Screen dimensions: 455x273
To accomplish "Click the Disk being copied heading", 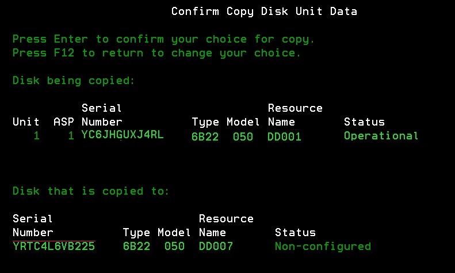I will [74, 81].
